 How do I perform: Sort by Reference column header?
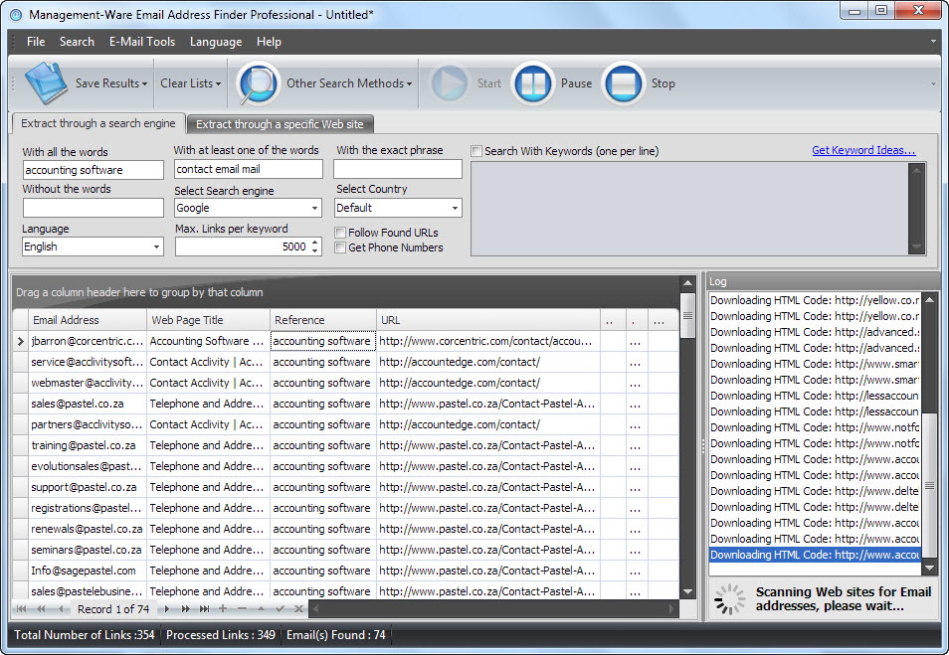[322, 320]
